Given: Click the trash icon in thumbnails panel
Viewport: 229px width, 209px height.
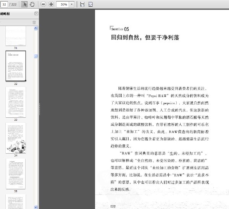Looking at the screenshot, I should [x=34, y=23].
